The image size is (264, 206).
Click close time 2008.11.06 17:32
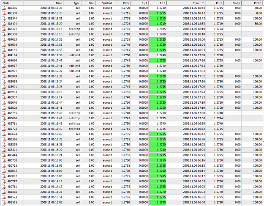[194, 71]
